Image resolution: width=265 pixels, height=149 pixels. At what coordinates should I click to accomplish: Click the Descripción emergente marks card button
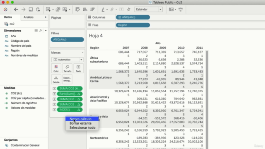click(67, 79)
